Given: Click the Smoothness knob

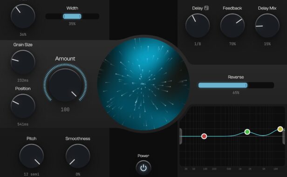Looking at the screenshot, I should (x=78, y=156).
